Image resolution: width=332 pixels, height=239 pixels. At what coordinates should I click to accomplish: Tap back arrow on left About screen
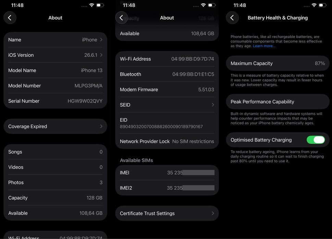click(x=10, y=18)
